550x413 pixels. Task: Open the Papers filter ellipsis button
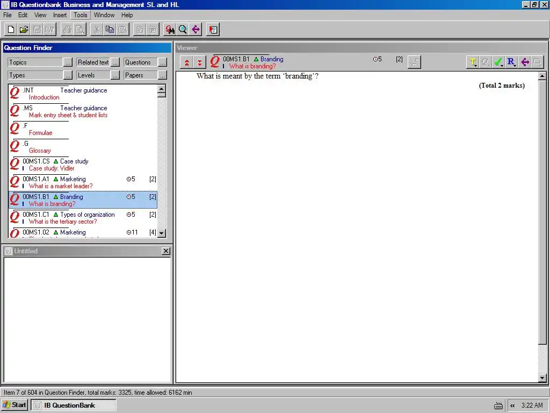pos(162,75)
